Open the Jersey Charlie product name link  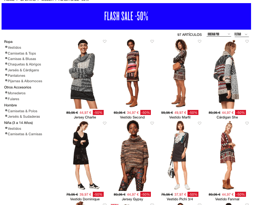[85, 117]
